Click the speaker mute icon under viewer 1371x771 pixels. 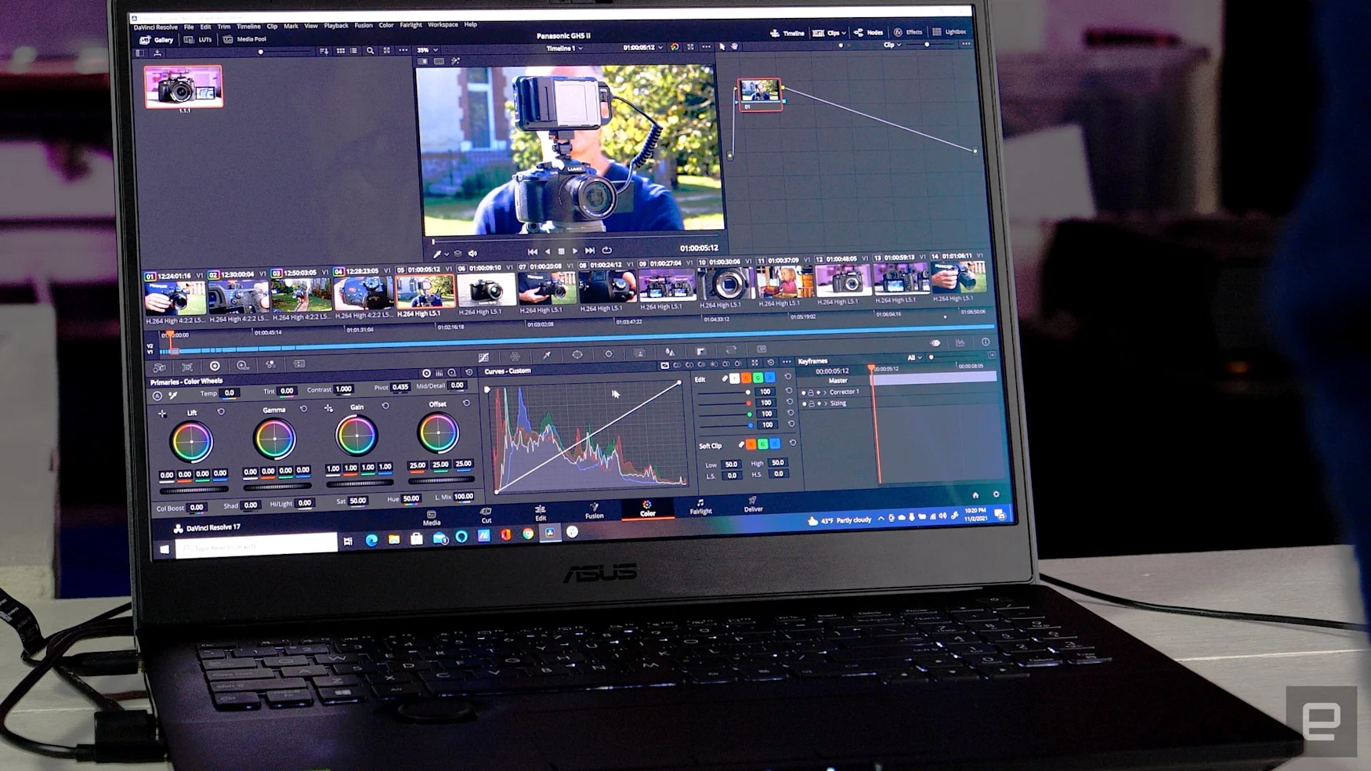pyautogui.click(x=472, y=253)
